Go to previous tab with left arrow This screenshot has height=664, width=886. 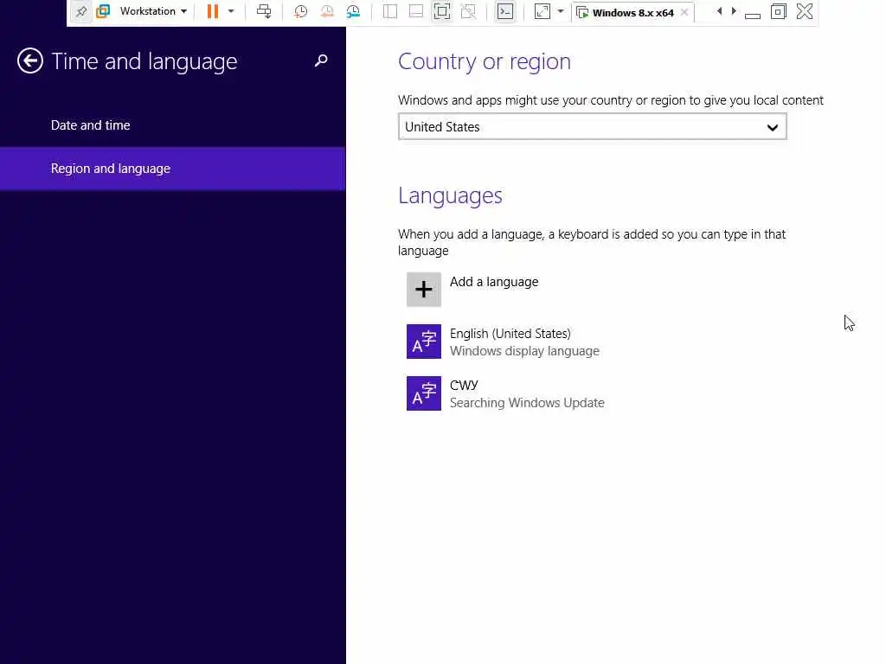719,11
